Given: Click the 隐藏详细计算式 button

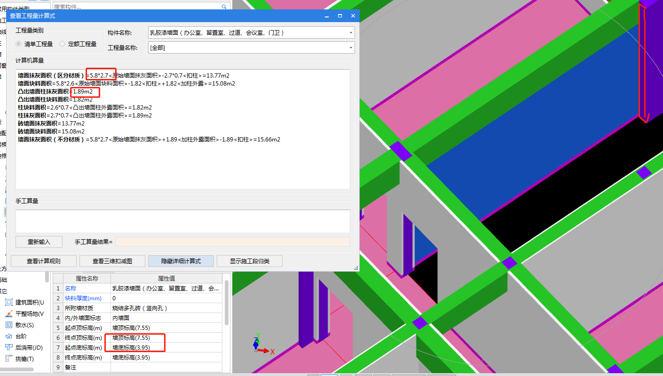Looking at the screenshot, I should pos(181,261).
